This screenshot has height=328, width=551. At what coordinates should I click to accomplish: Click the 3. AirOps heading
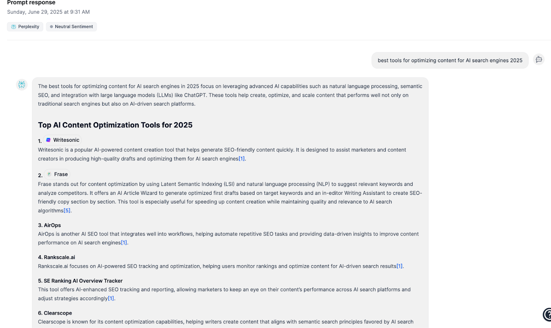pyautogui.click(x=49, y=225)
